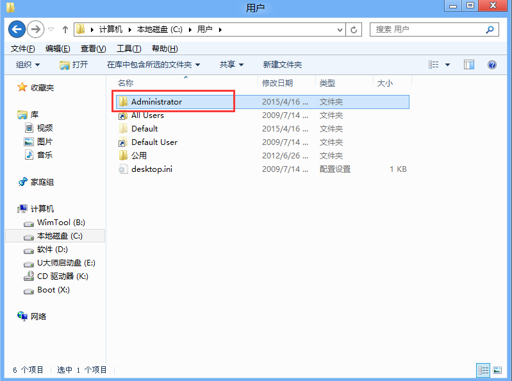This screenshot has width=512, height=381.
Task: Select the All Users shortcut icon
Action: tap(123, 115)
